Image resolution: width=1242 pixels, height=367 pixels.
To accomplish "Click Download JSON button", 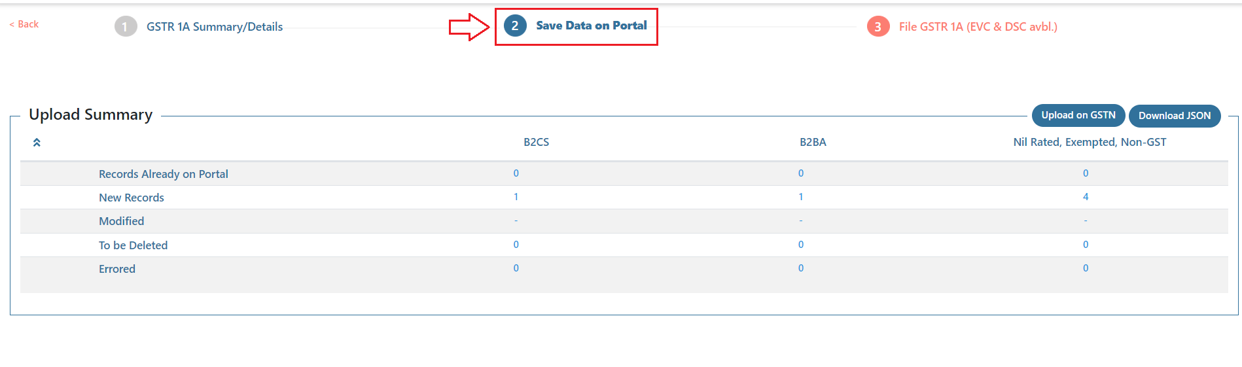I will pyautogui.click(x=1175, y=116).
